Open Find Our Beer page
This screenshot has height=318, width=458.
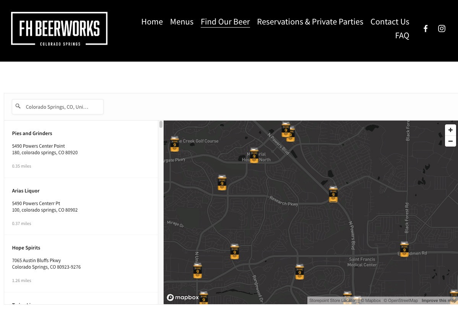[225, 22]
